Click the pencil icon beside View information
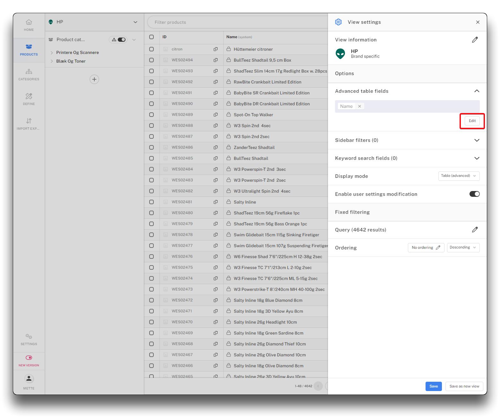This screenshot has height=418, width=500. click(475, 40)
